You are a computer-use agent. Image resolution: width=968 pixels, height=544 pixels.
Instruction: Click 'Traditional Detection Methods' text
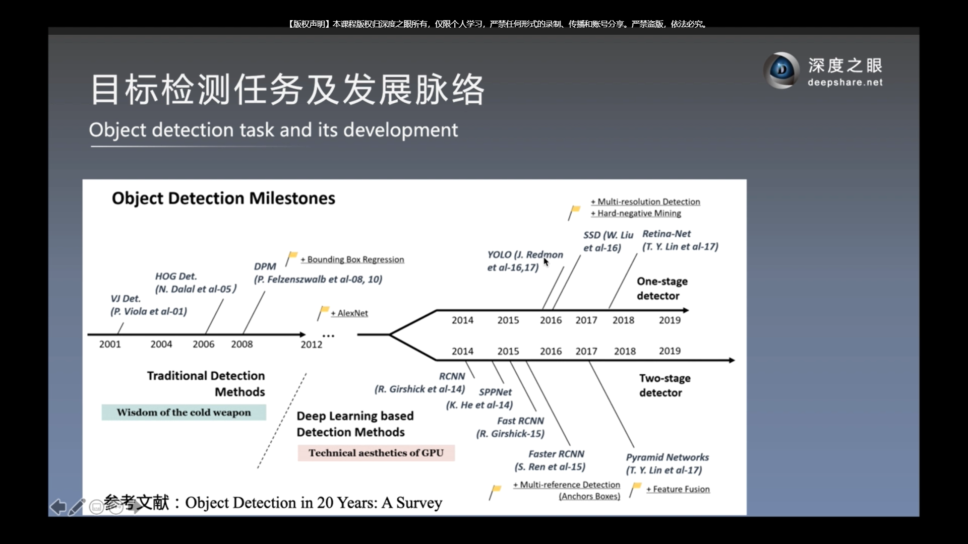pyautogui.click(x=206, y=384)
